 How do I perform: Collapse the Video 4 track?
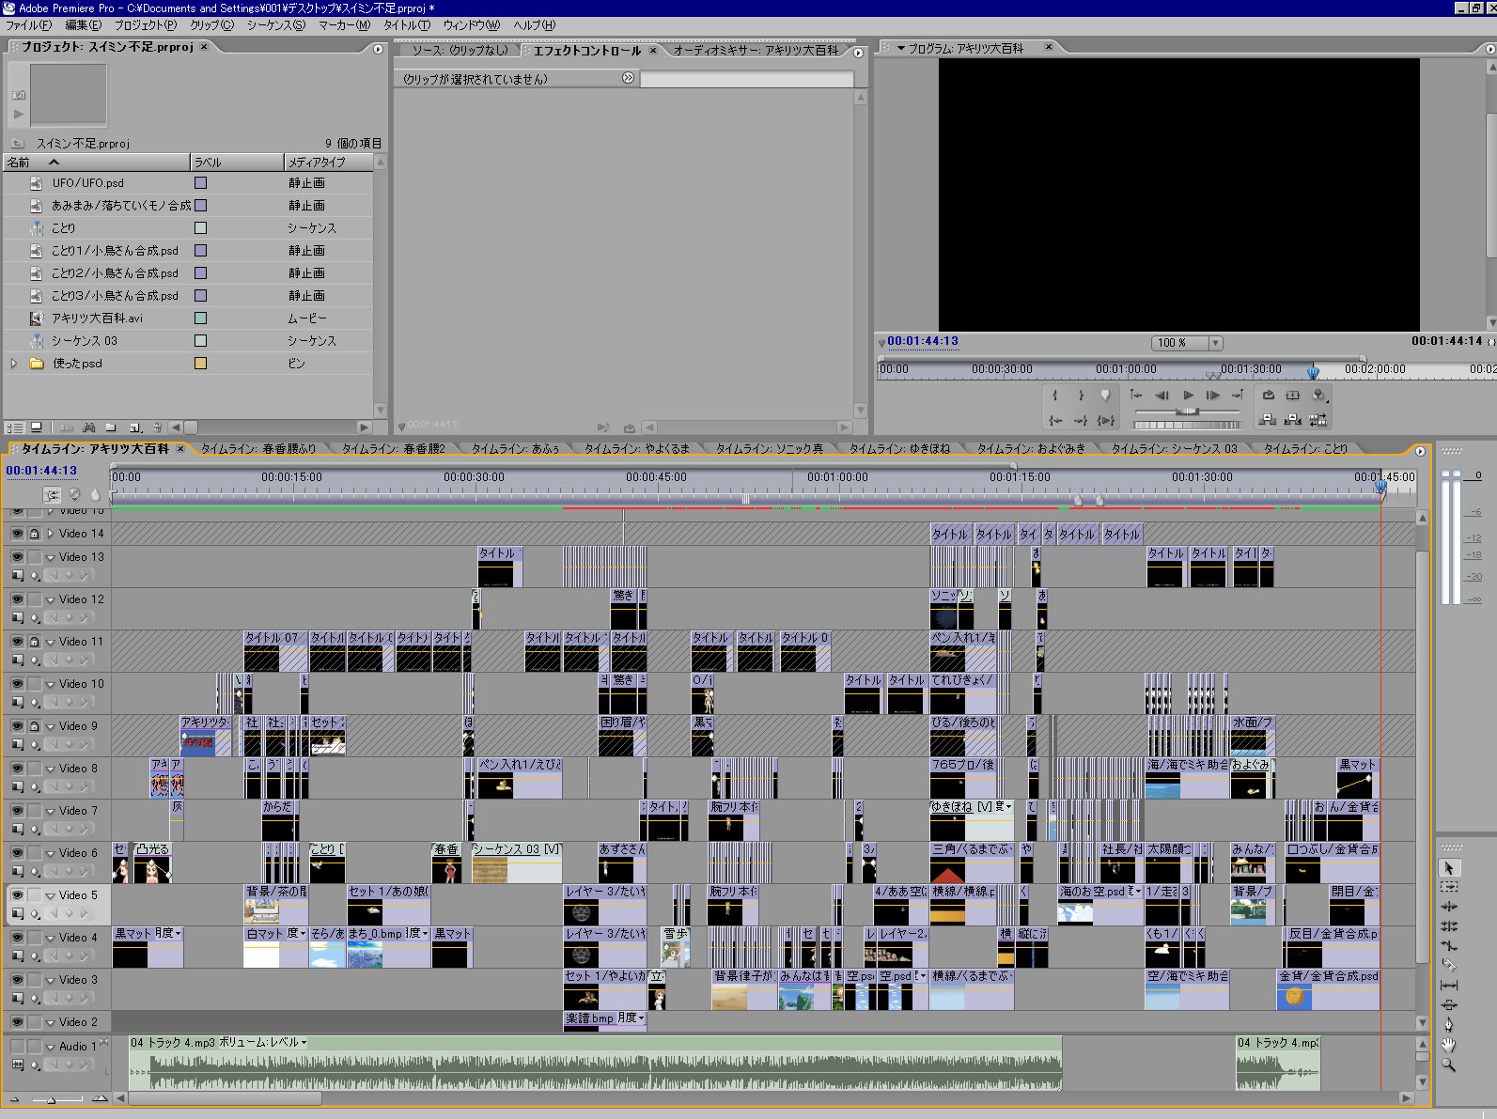[x=51, y=938]
